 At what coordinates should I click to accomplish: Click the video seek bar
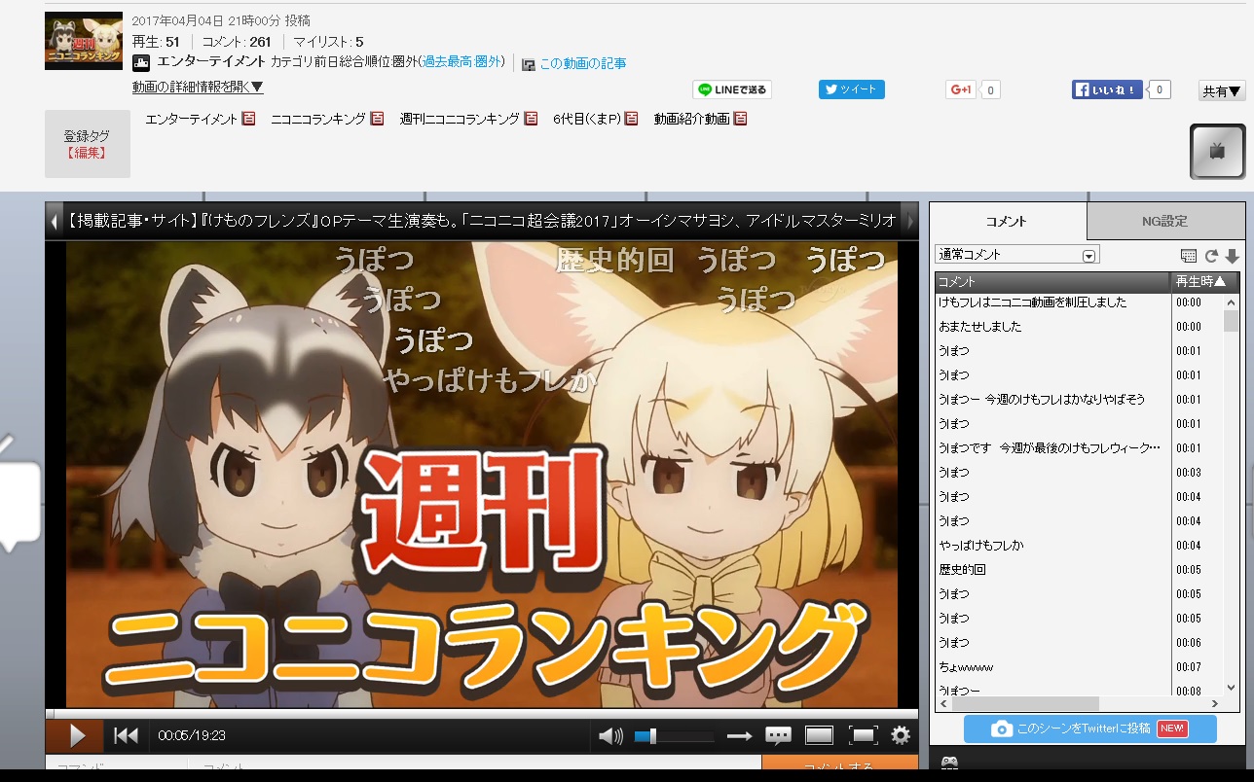(x=481, y=713)
